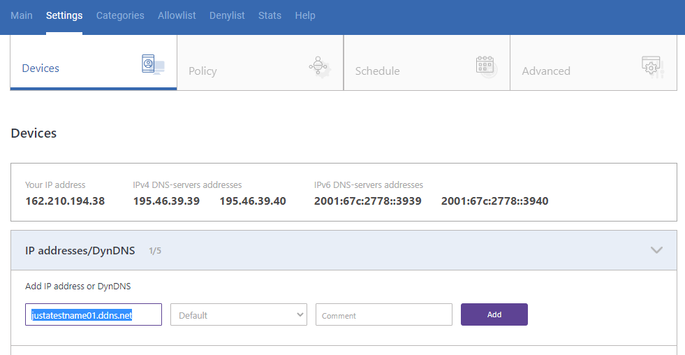
Task: Select IPv6 DNS address 2001:67c:2778::3940
Action: (x=495, y=201)
